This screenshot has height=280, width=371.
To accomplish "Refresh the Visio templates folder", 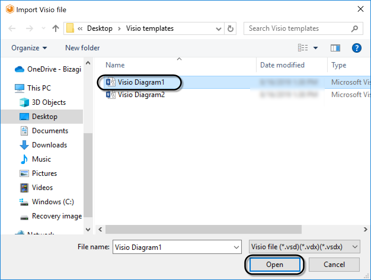I will 230,29.
